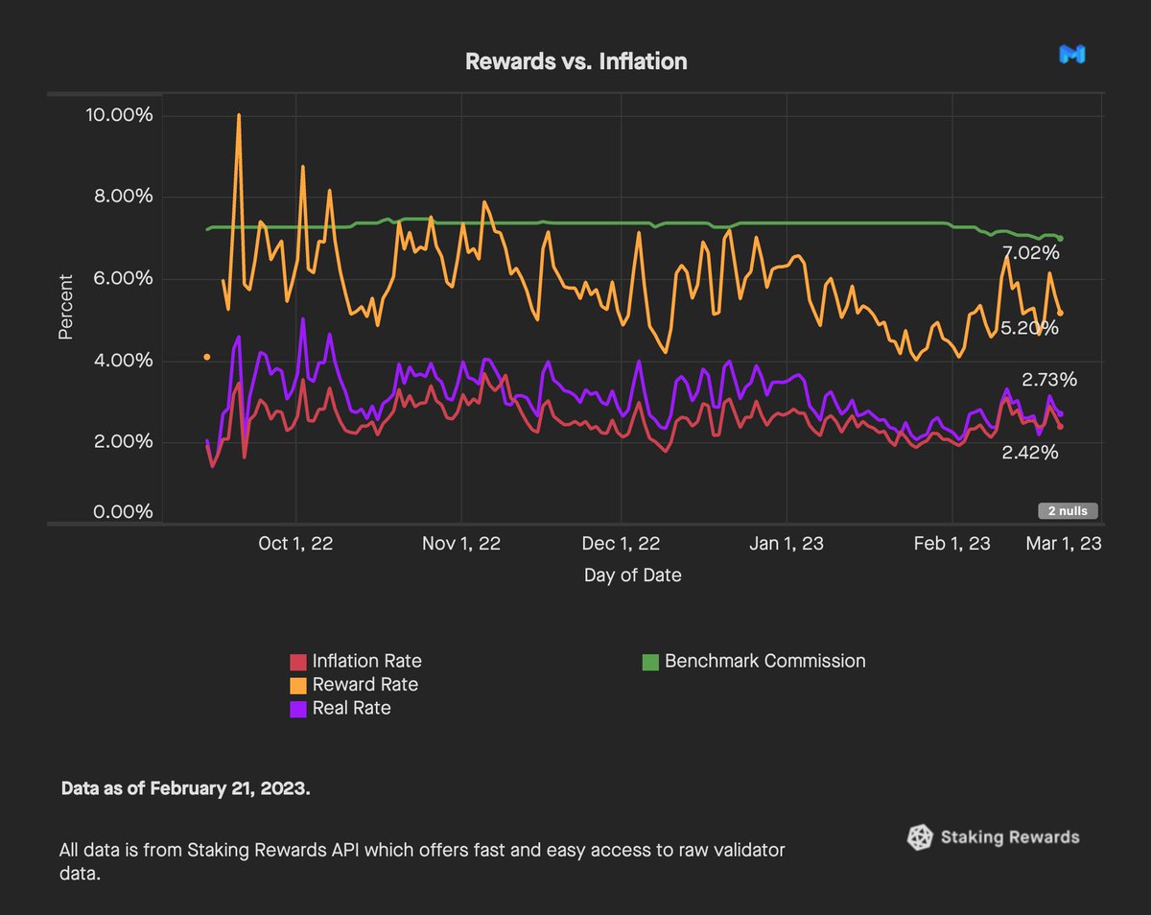Click the Mode logo in the top corner
Viewport: 1151px width, 915px height.
coord(1072,55)
